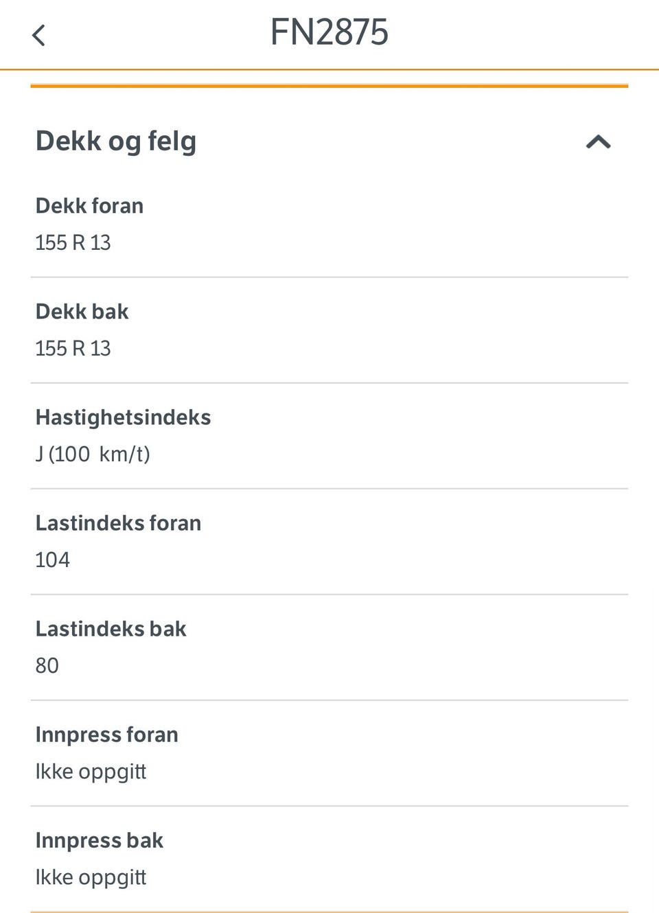The width and height of the screenshot is (659, 913).
Task: Tap Ikke oppgitt under Innpress bak
Action: point(91,877)
